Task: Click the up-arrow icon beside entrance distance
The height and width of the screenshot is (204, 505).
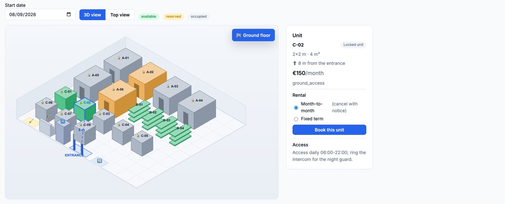Action: tap(295, 63)
